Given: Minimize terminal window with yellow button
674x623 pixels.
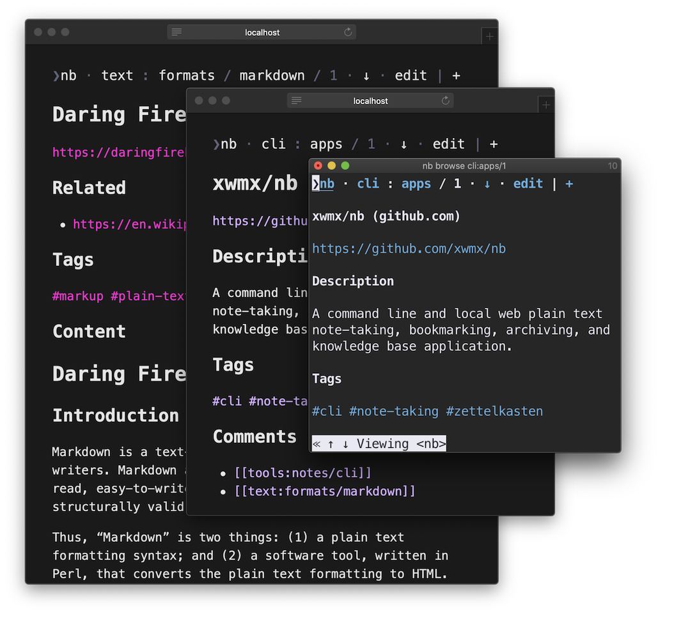Looking at the screenshot, I should [331, 166].
